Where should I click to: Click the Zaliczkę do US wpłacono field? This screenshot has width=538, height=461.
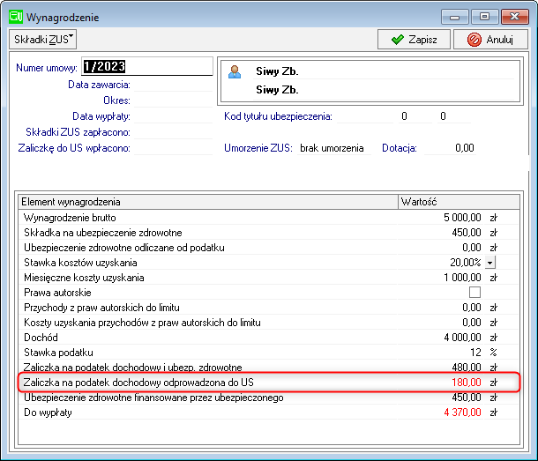(173, 148)
